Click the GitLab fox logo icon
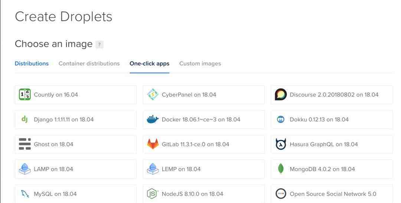Screen dimensions: 401x203 pyautogui.click(x=153, y=144)
